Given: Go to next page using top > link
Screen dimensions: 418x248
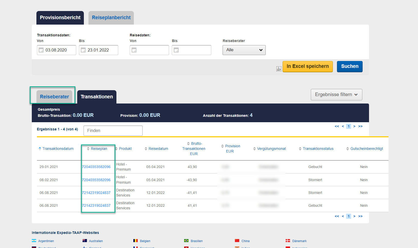Looking at the screenshot, I should pyautogui.click(x=354, y=126).
